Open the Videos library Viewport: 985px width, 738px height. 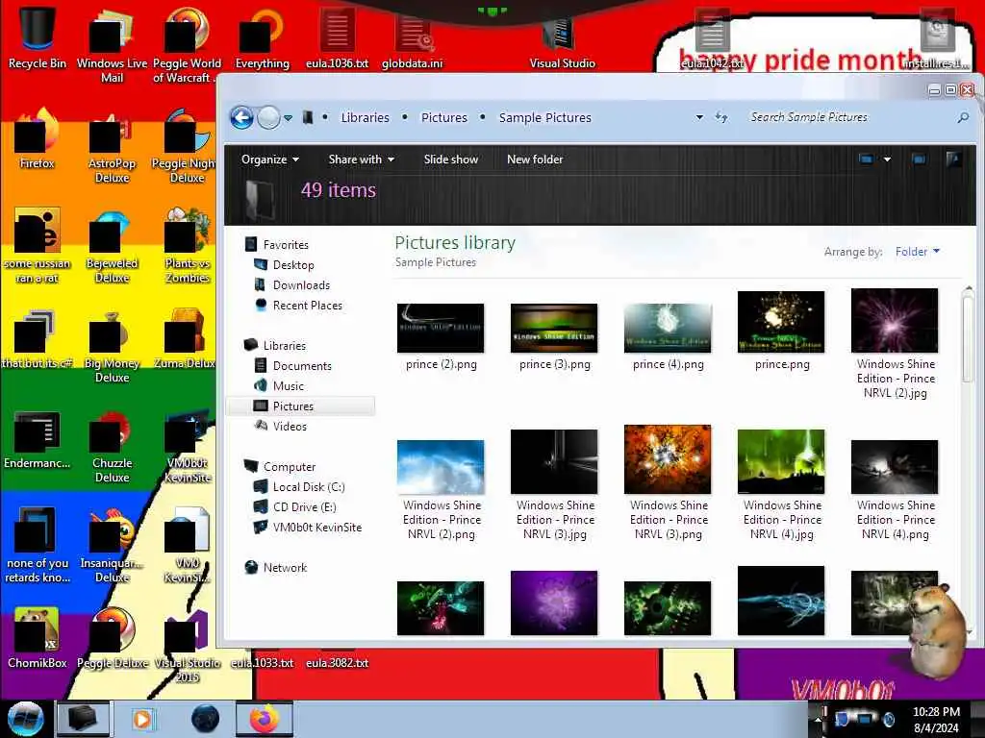click(280, 426)
